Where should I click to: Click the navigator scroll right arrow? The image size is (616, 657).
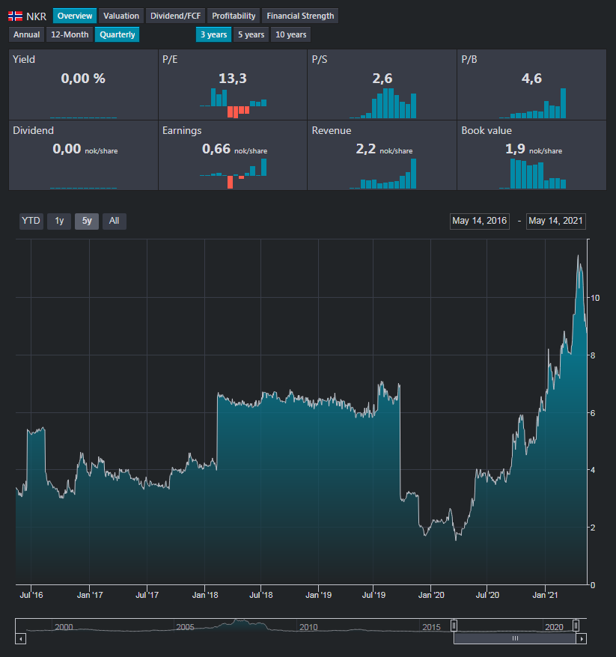(582, 639)
